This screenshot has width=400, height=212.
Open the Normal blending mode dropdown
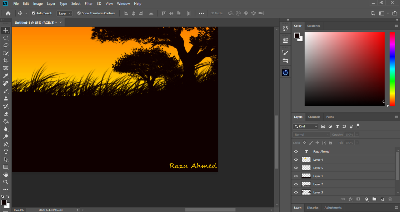pyautogui.click(x=311, y=134)
